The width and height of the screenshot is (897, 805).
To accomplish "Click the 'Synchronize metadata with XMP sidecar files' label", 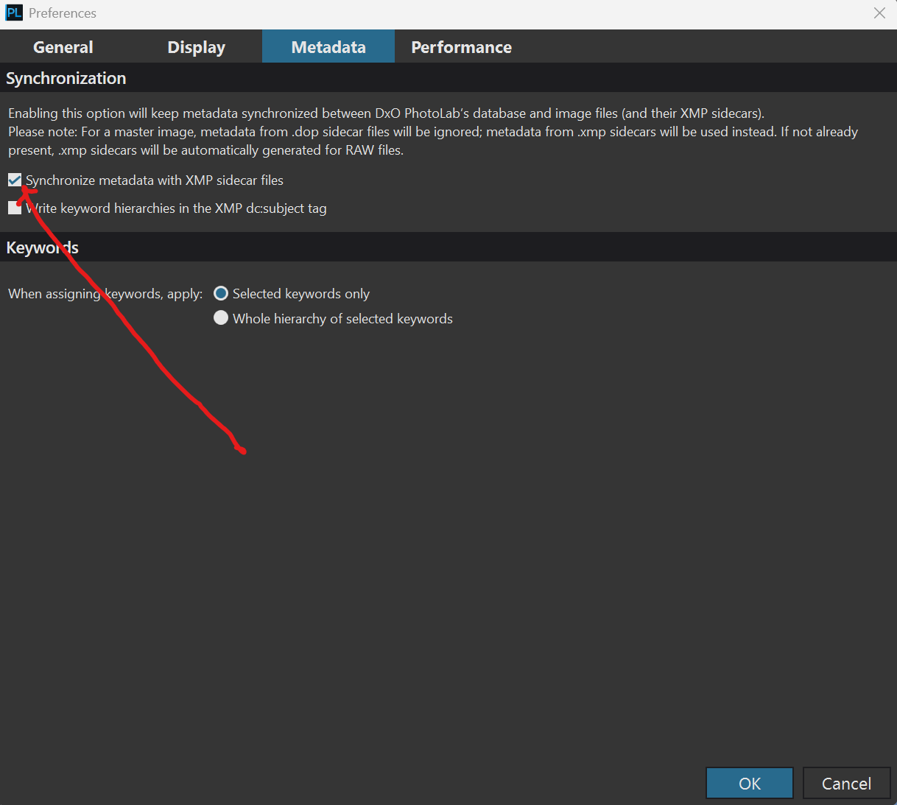I will 155,180.
